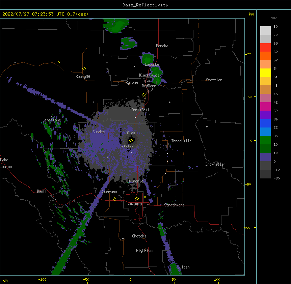Select the light blue 30-33 dBZ legend swatch

pyautogui.click(x=265, y=132)
